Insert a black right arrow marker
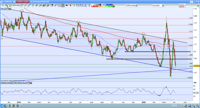 coord(67,6)
